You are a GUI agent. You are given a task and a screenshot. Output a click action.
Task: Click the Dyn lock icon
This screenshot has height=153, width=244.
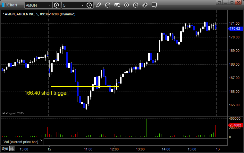(12, 149)
